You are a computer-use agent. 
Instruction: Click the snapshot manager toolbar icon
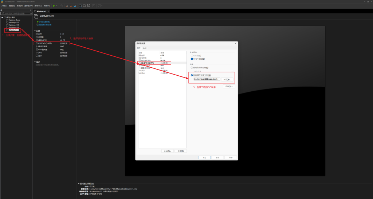point(75,6)
